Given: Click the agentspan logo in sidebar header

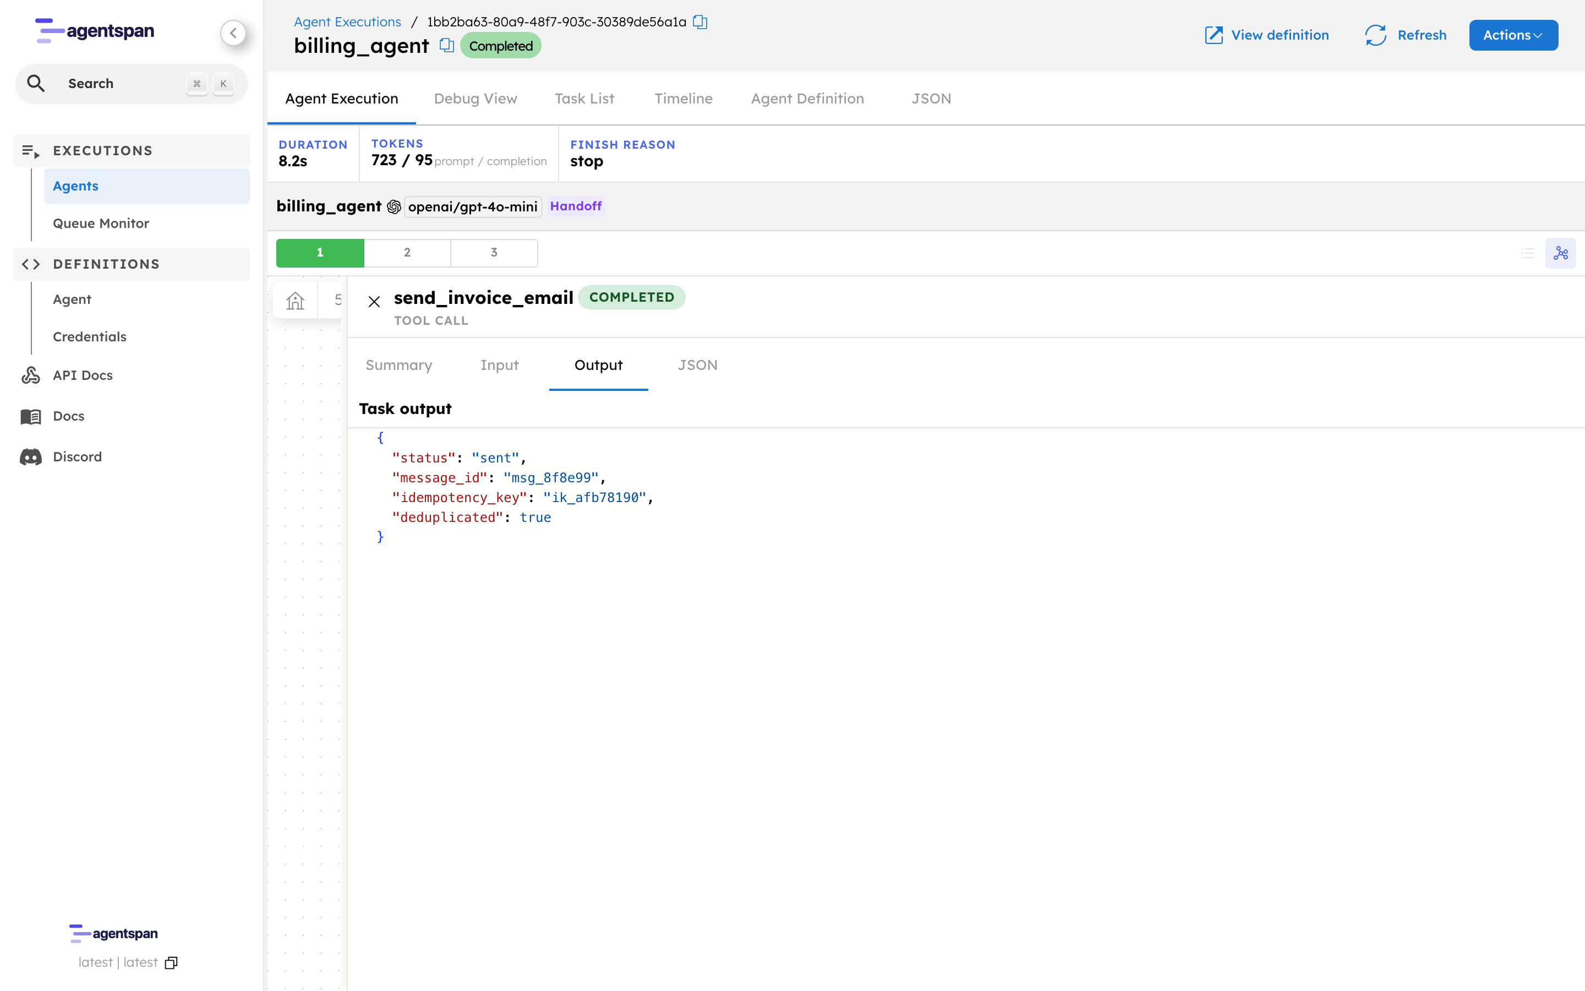Looking at the screenshot, I should tap(95, 31).
